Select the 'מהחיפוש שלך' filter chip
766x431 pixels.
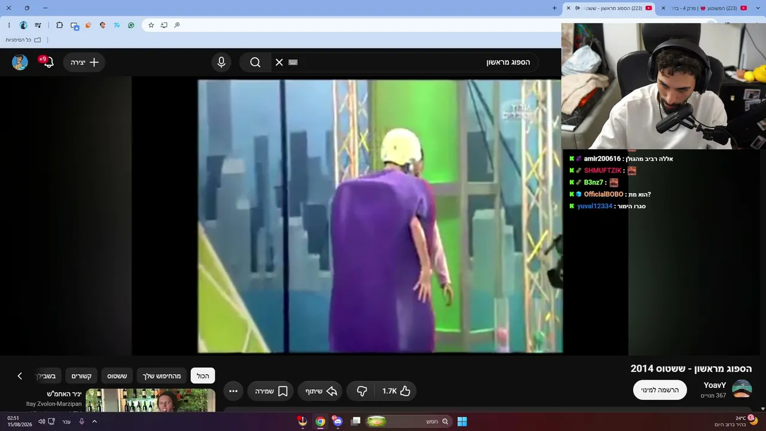162,376
